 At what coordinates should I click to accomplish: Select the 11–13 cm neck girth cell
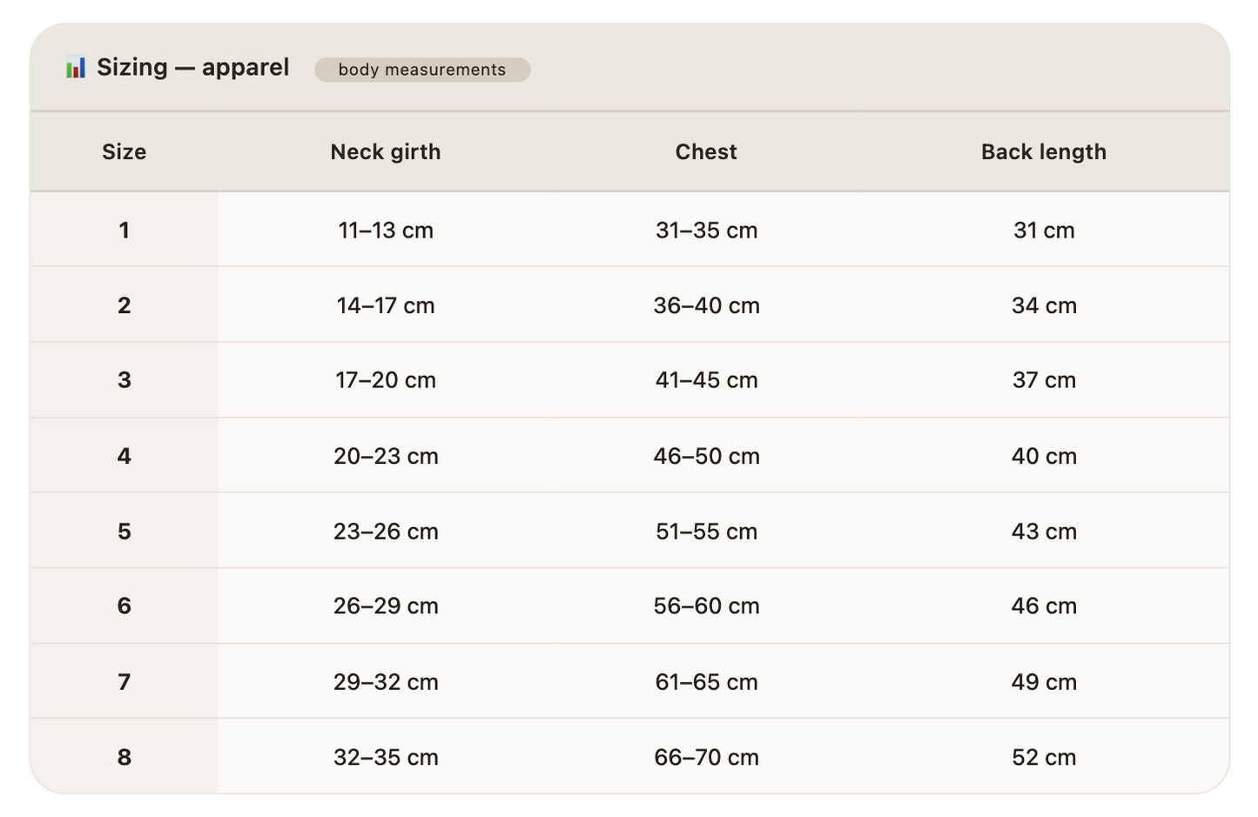coord(386,230)
